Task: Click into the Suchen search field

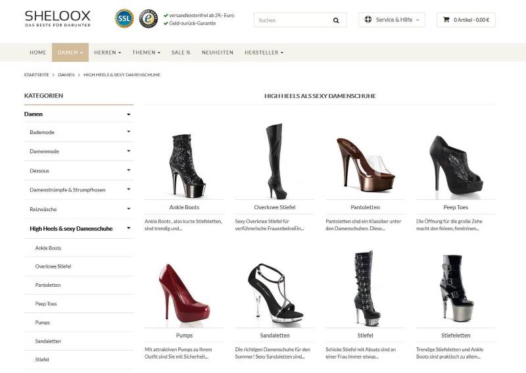Action: [x=293, y=20]
